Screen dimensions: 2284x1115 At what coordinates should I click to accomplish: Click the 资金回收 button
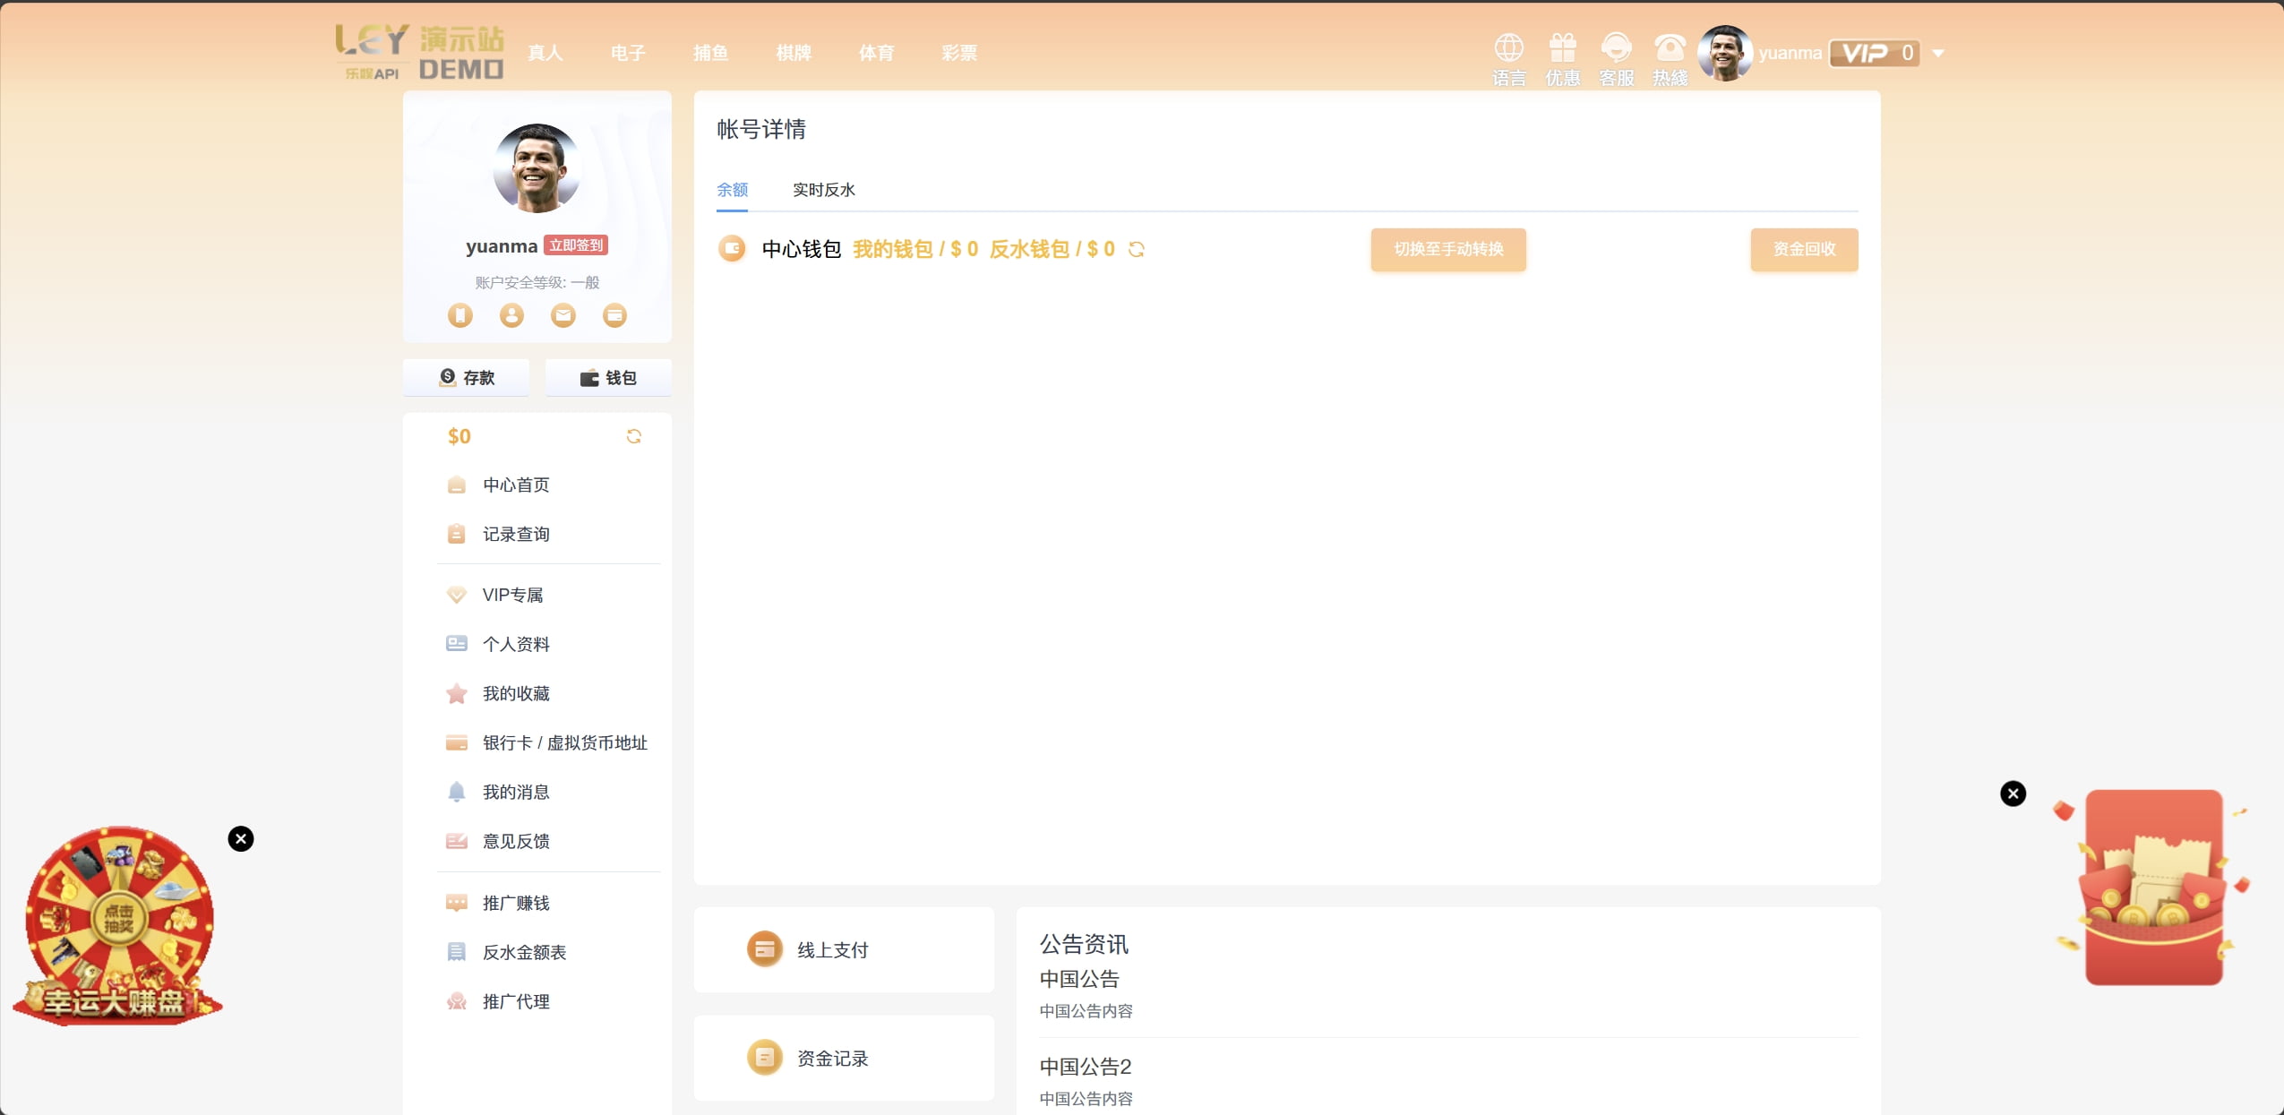(1803, 249)
